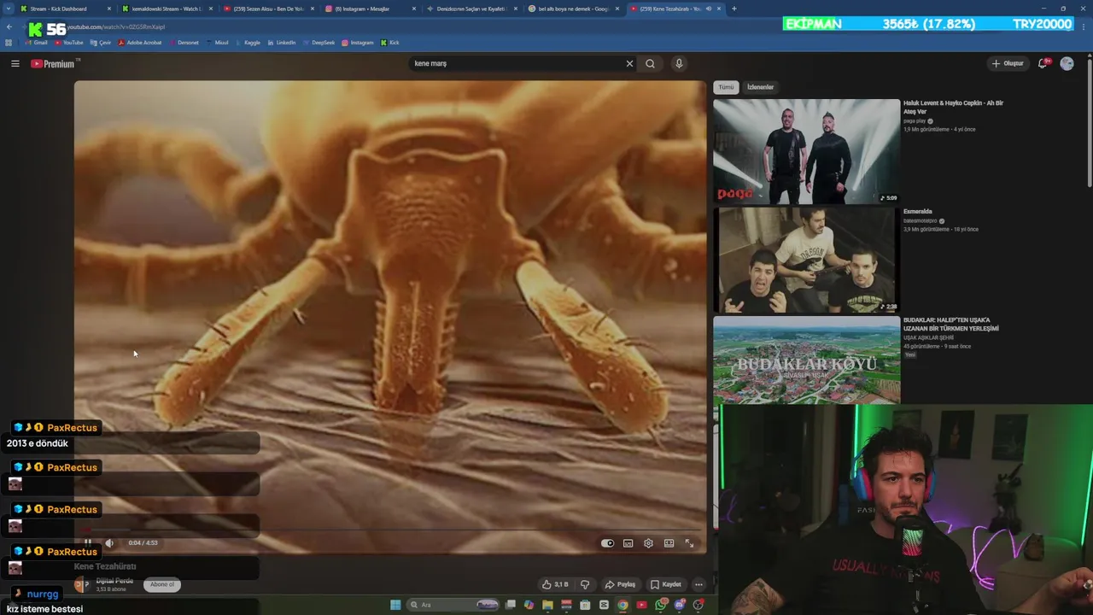Open the player settings gear
1093x615 pixels.
648,543
